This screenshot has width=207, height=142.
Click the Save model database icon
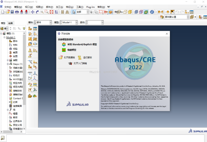point(12,12)
